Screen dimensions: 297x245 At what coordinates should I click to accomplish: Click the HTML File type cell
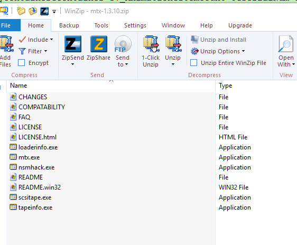coord(233,137)
